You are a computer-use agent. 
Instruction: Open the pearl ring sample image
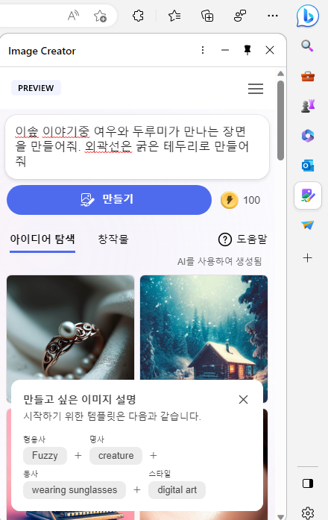70,328
